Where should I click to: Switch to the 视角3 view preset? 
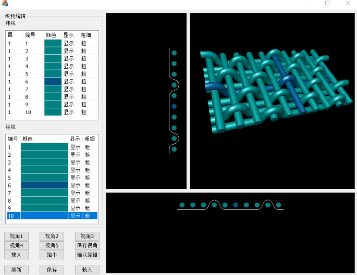(87, 236)
